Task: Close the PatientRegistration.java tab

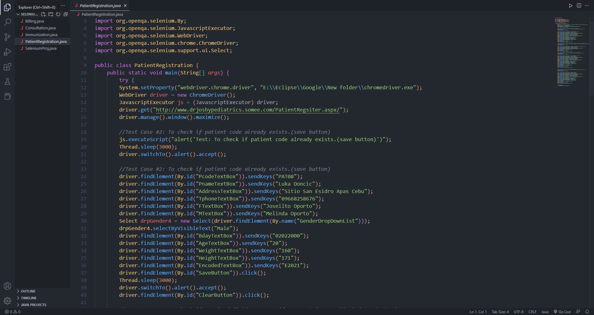Action: [125, 6]
